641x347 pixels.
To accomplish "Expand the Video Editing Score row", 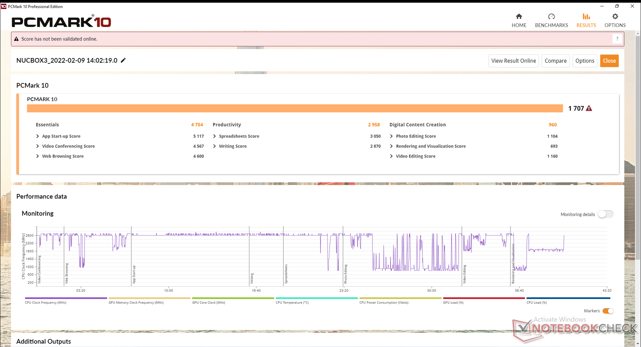I will [x=391, y=156].
